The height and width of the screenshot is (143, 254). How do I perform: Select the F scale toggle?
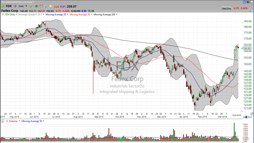[x=251, y=117]
